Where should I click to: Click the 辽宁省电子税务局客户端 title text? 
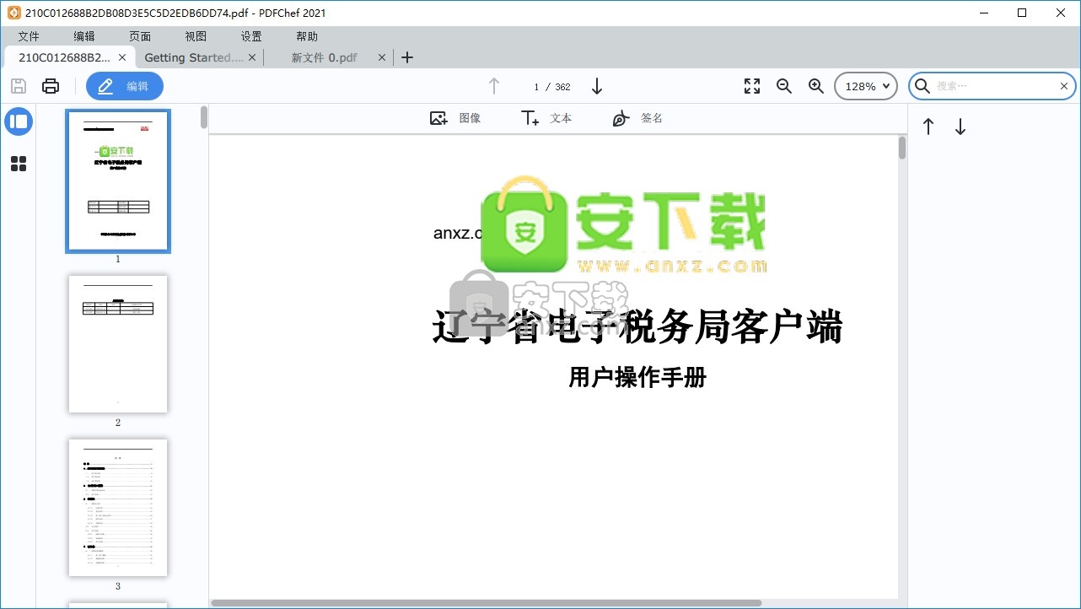(637, 326)
